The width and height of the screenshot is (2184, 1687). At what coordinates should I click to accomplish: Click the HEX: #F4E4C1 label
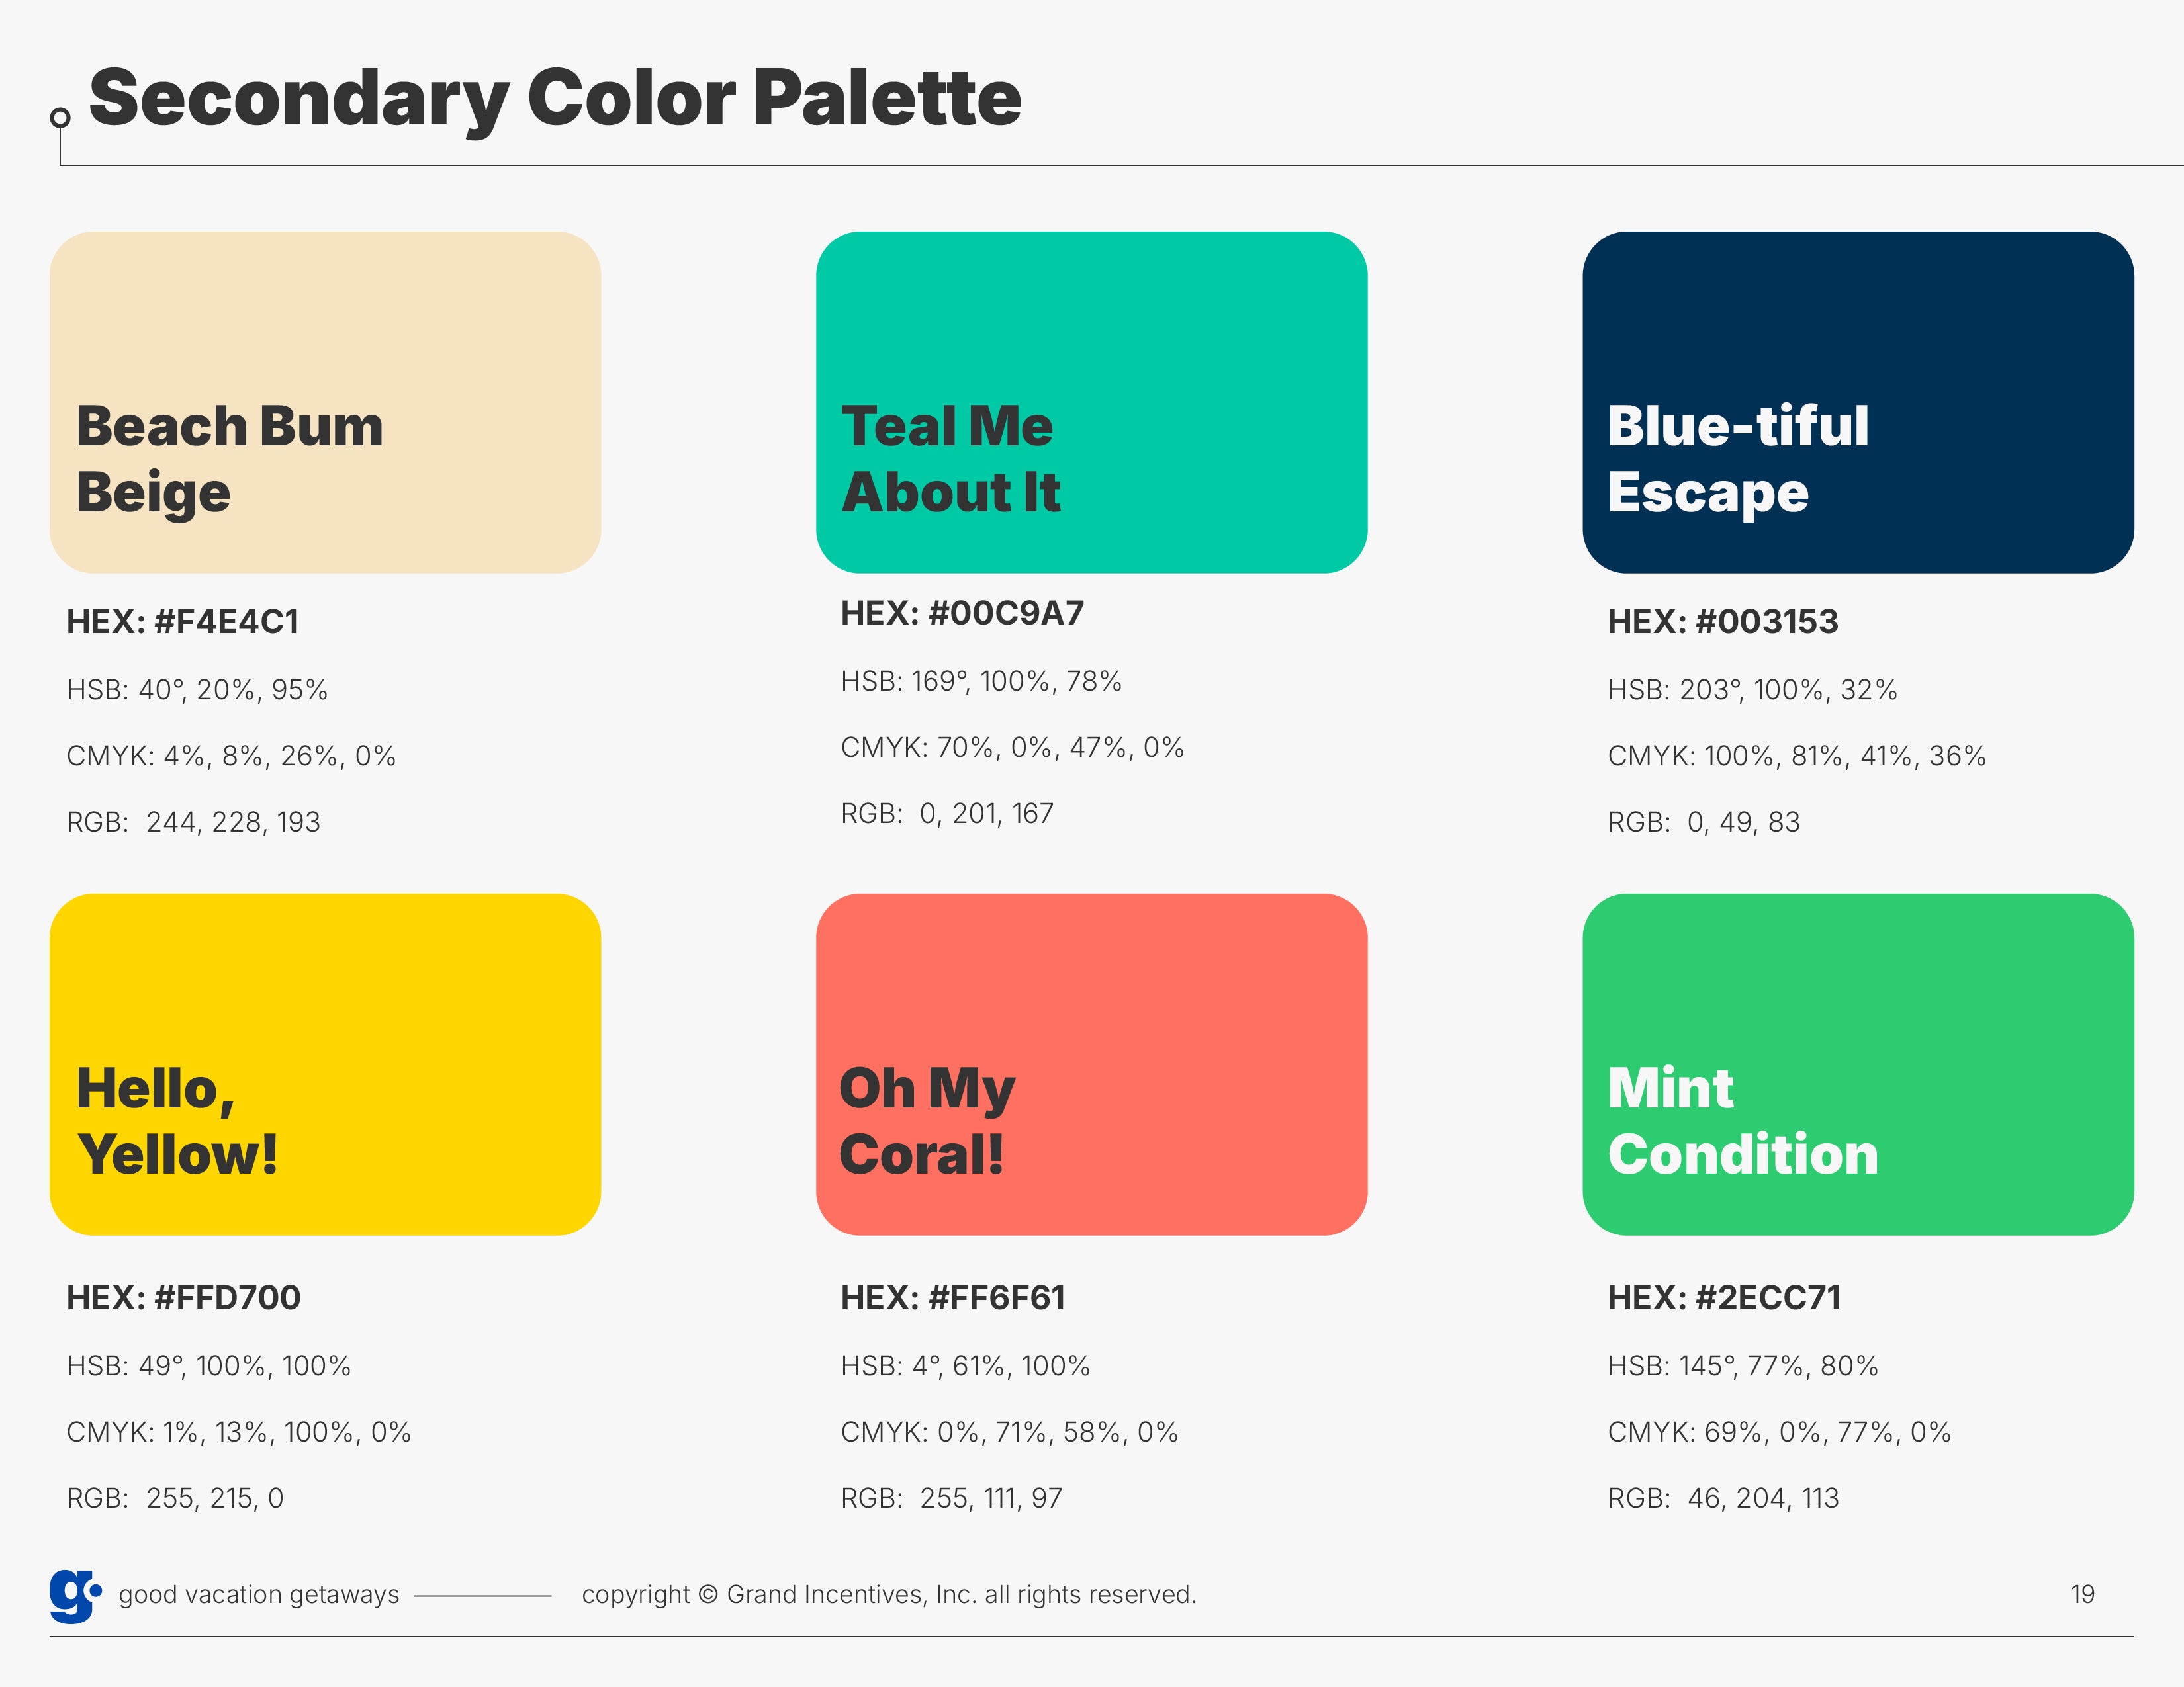[x=183, y=622]
